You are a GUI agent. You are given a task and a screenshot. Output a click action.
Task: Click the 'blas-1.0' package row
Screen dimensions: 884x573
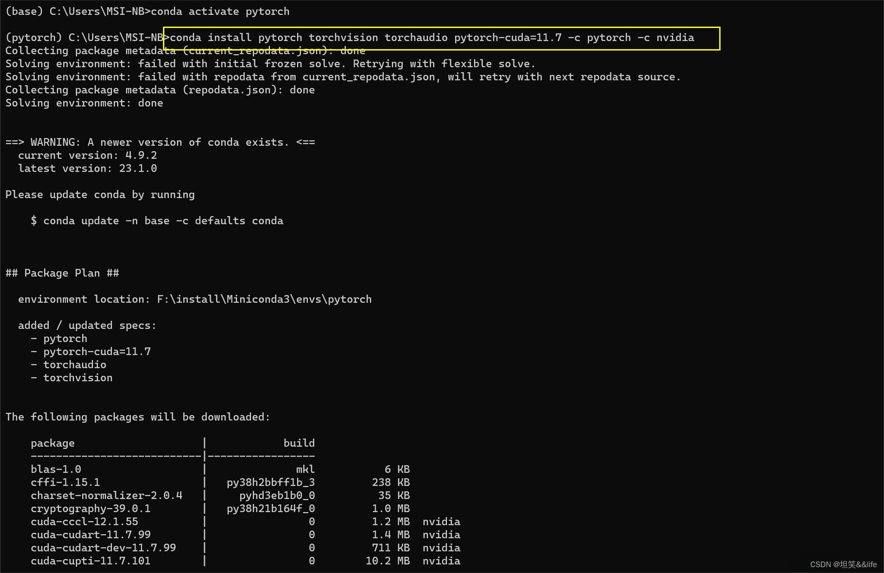(220, 469)
